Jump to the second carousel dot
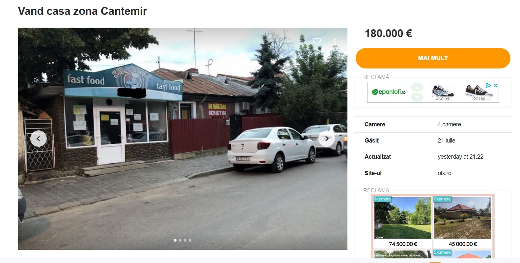The height and width of the screenshot is (263, 520). (x=180, y=240)
